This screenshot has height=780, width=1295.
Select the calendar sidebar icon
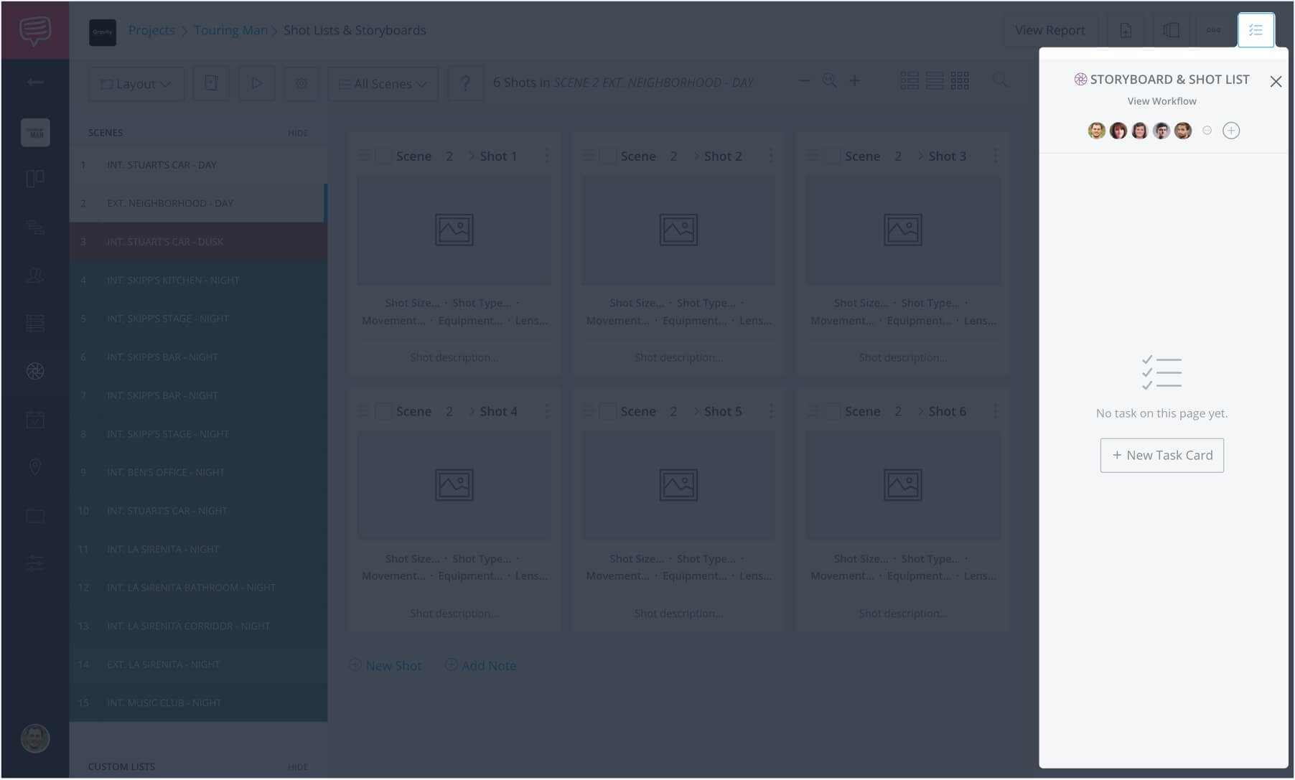point(35,419)
